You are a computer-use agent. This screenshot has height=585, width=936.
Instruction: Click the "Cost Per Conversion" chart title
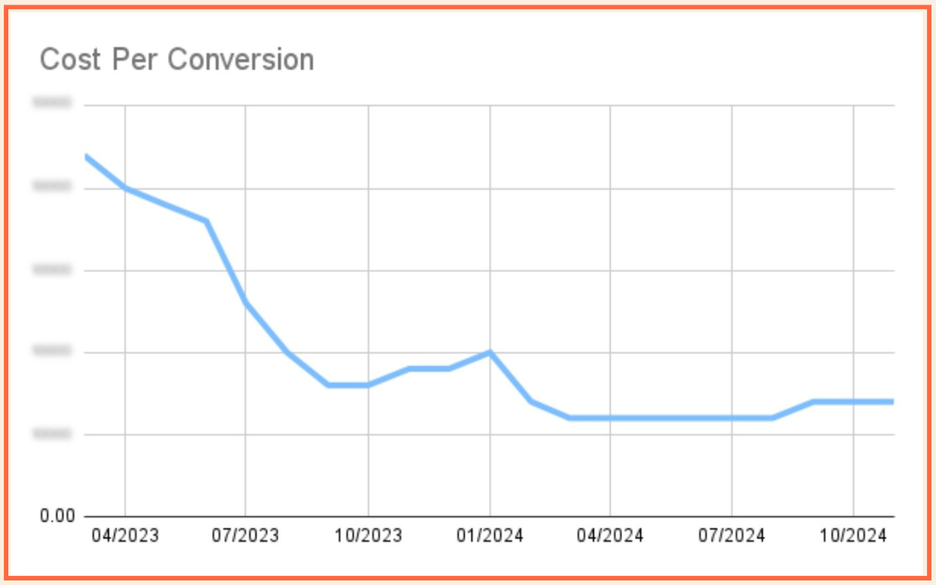click(x=176, y=60)
